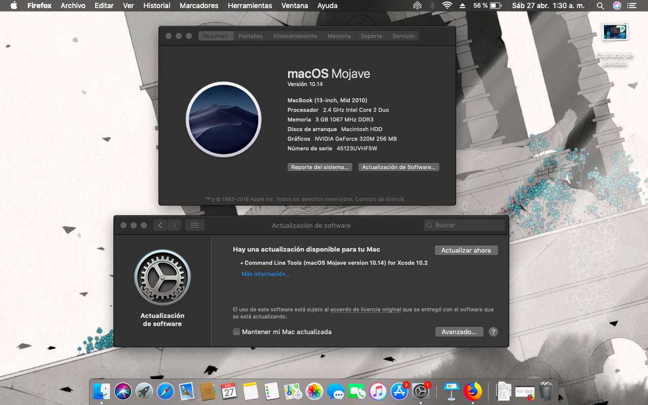Click Actualización de Software button
This screenshot has width=648, height=405.
pyautogui.click(x=399, y=167)
